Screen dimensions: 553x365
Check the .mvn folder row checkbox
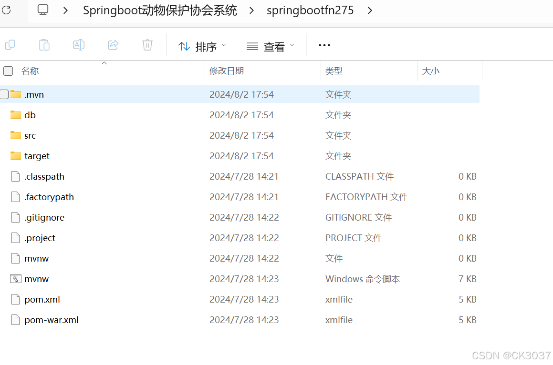click(x=4, y=94)
